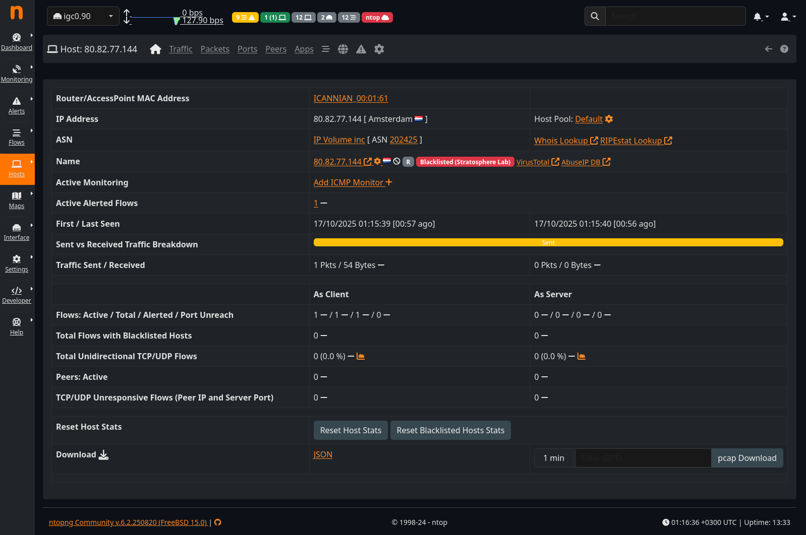Open Whois Lookup external link
Viewport: 806px width, 535px height.
click(566, 141)
